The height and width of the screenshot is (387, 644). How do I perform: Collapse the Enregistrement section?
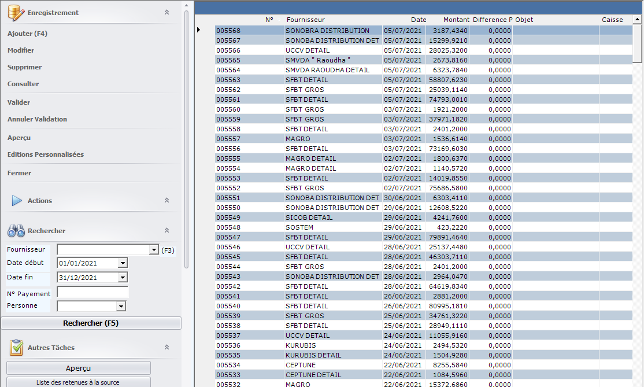[x=166, y=12]
